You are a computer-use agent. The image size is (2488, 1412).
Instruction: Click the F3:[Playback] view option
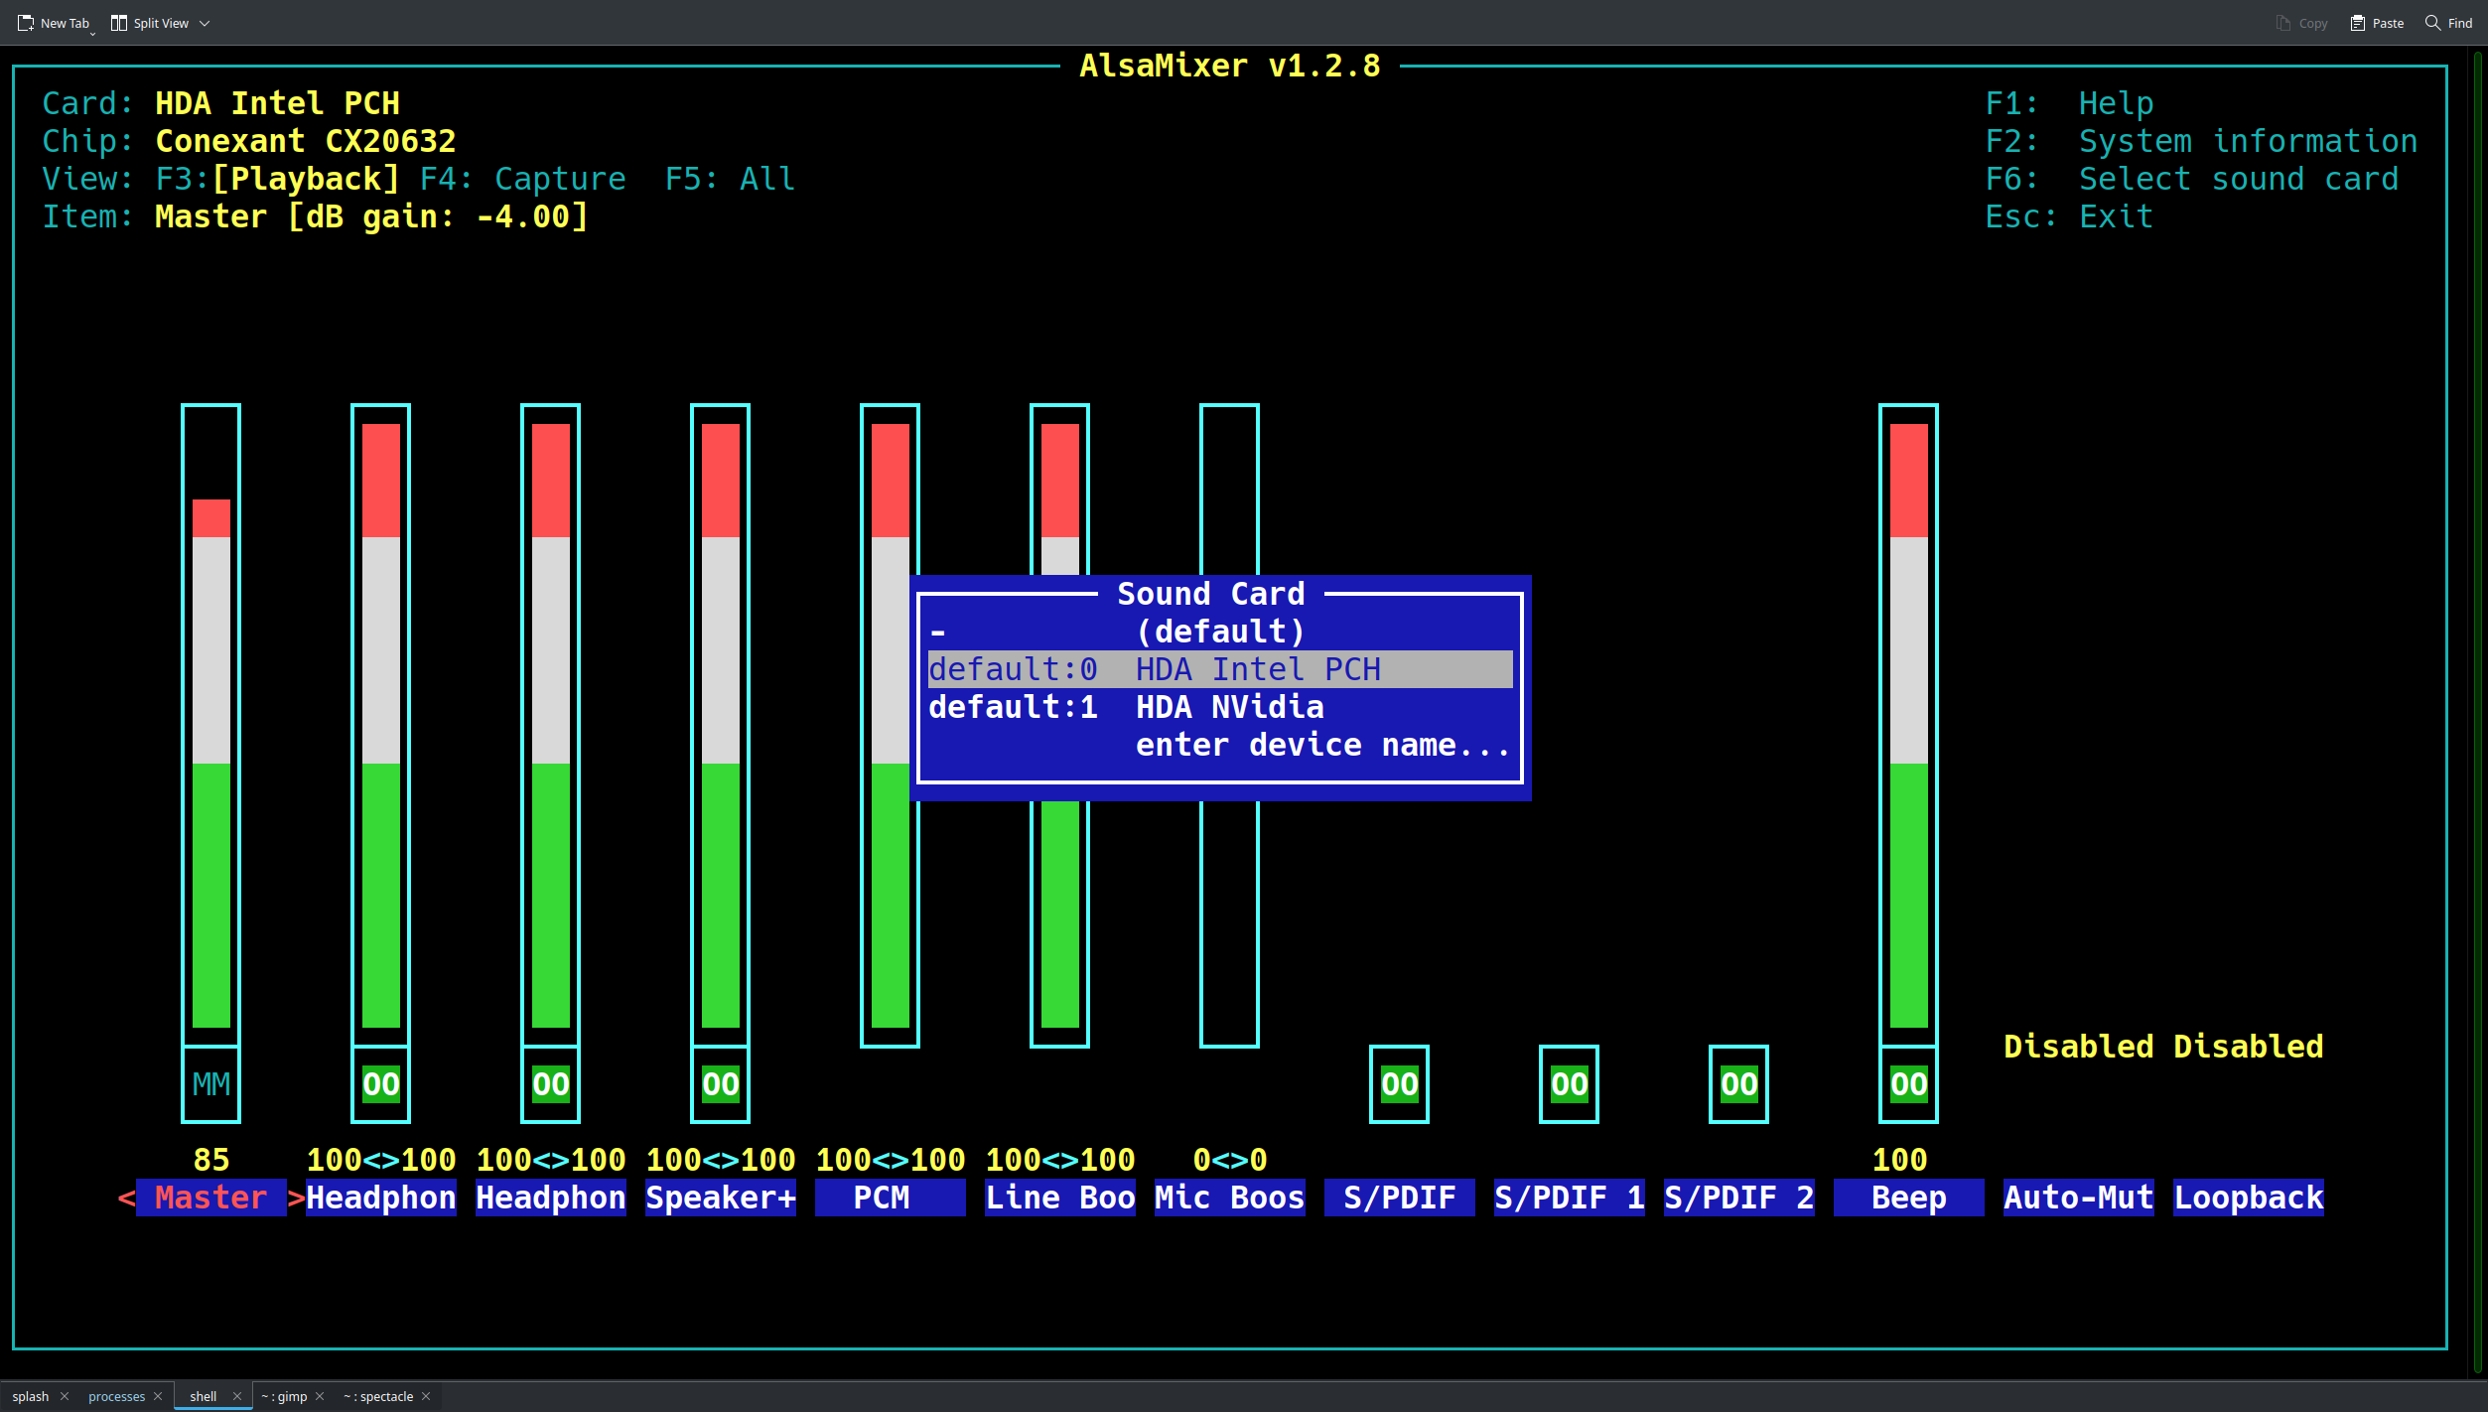[x=278, y=179]
